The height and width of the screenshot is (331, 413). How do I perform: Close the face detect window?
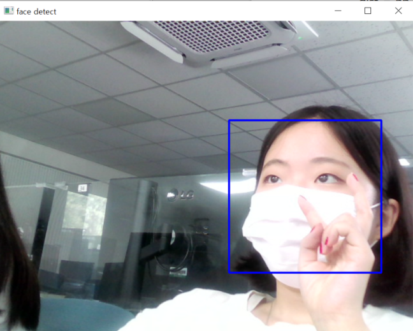(x=398, y=11)
